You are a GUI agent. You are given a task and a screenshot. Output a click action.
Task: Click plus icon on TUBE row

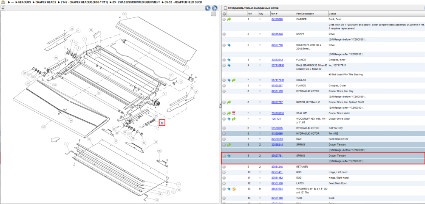click(224, 198)
